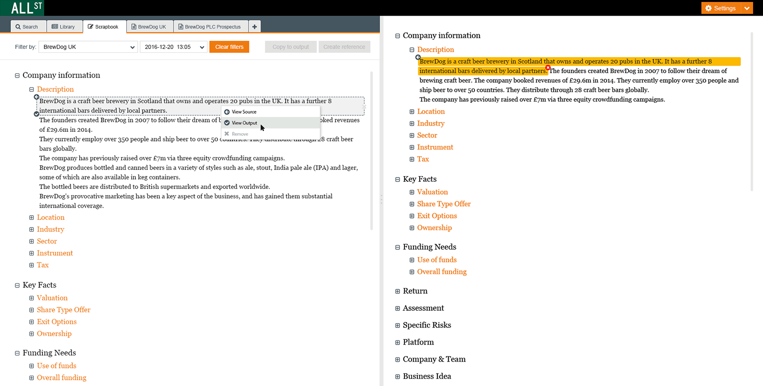Viewport: 763px width, 386px height.
Task: Open Settings dropdown arrow
Action: tap(747, 8)
